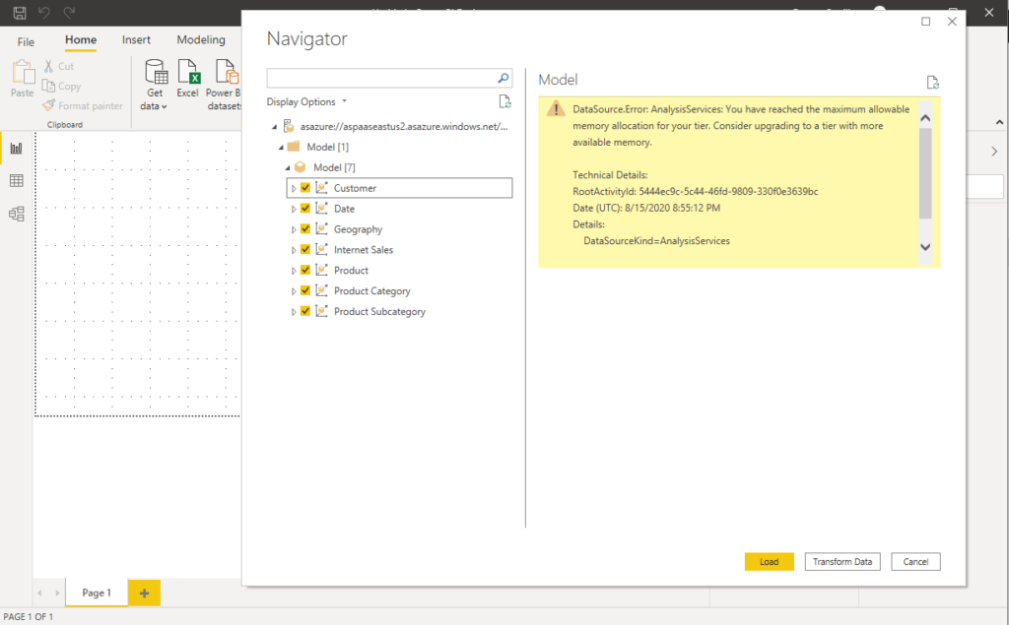
Task: Refresh the Navigator tree preview icon
Action: [505, 100]
